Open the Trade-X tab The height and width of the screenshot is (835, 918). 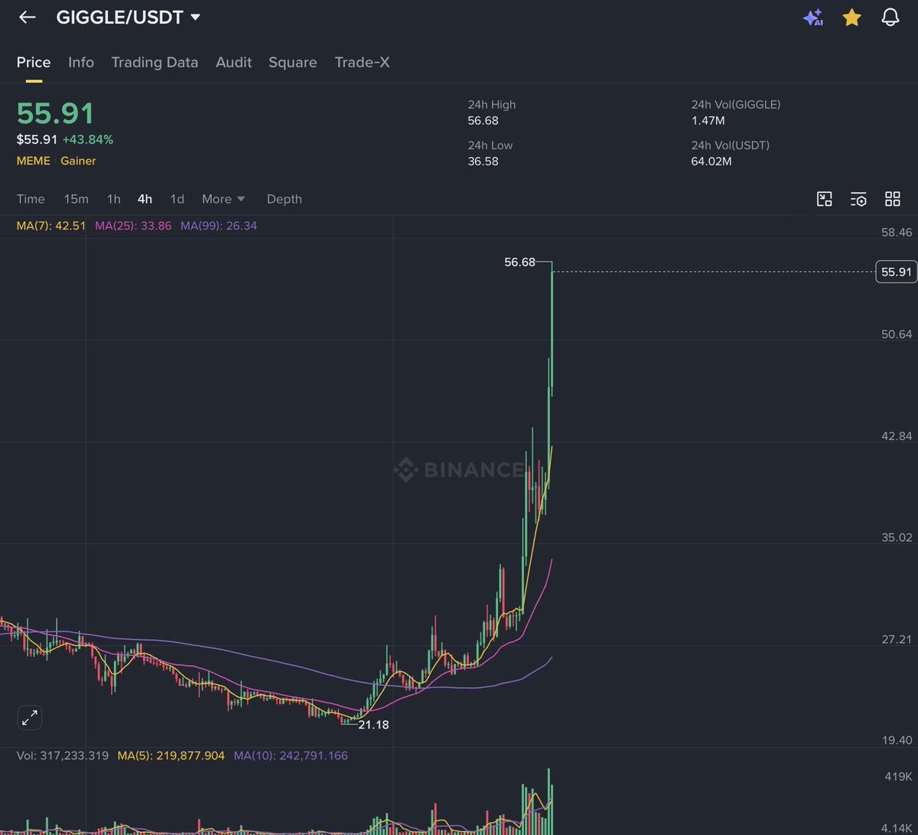(x=362, y=63)
